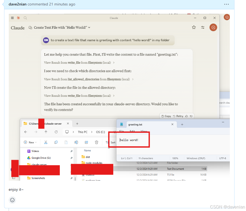The image size is (246, 211).
Task: Select the greeting.txt Notepad tab
Action: pos(135,125)
